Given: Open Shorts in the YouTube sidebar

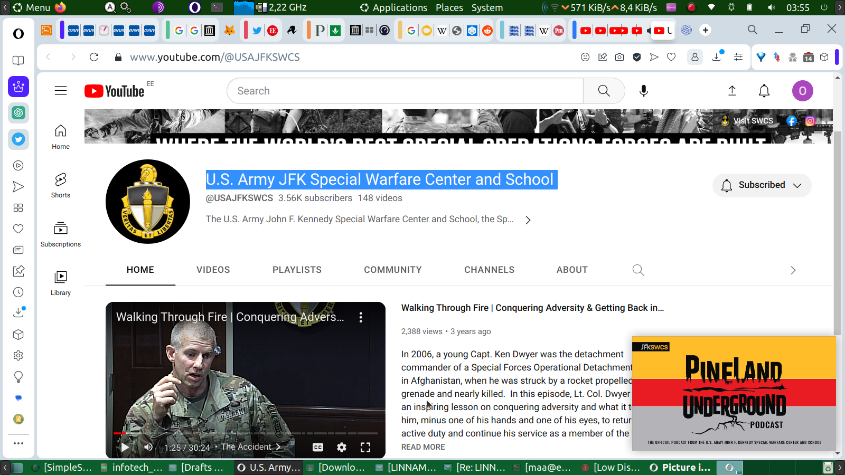Looking at the screenshot, I should pyautogui.click(x=61, y=185).
